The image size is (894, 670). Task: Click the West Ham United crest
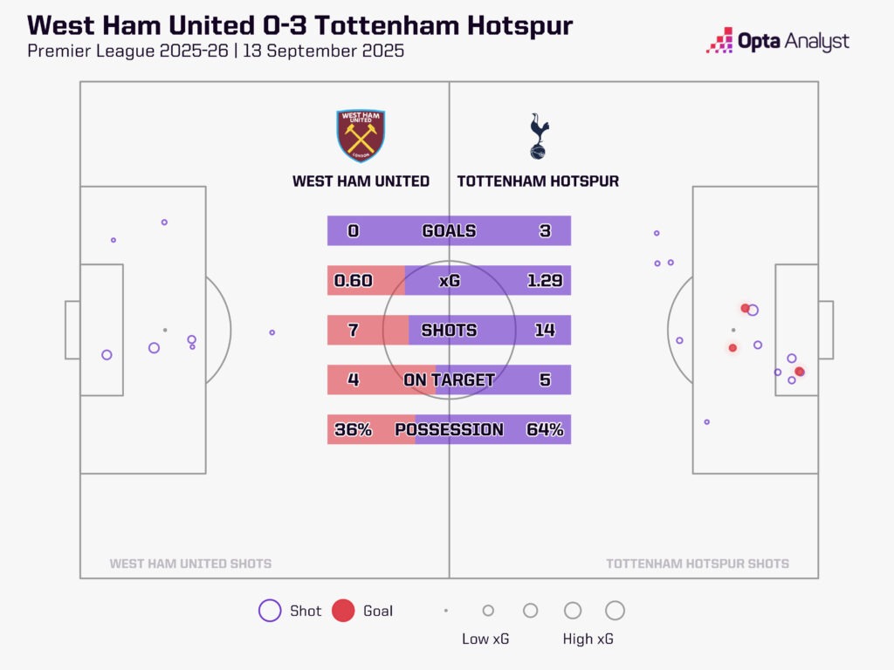click(x=361, y=135)
